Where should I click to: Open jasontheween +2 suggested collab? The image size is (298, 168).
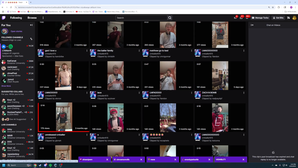(x=18, y=107)
